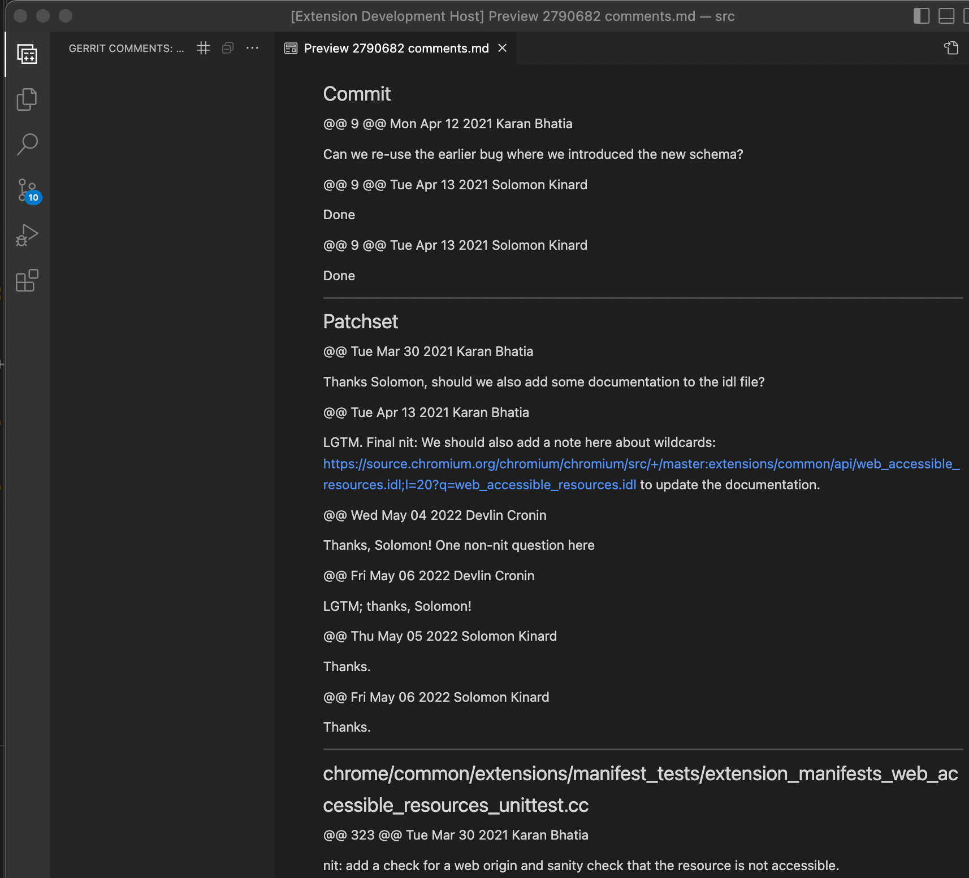Click the hash icon in Gerrit Comments header

pyautogui.click(x=204, y=49)
